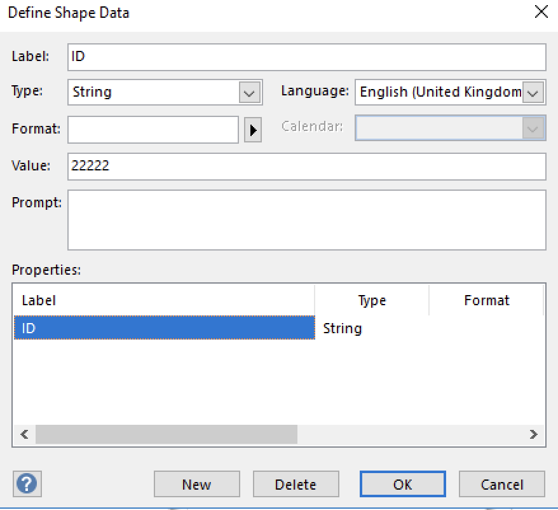
Task: Click into the Label text field
Action: tap(307, 57)
